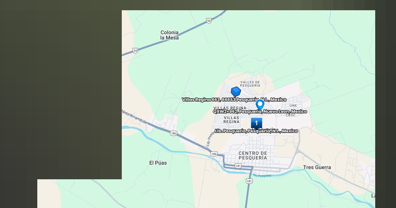The height and width of the screenshot is (208, 396).
Task: Click the Centro de Pesquería district label
Action: [253, 156]
